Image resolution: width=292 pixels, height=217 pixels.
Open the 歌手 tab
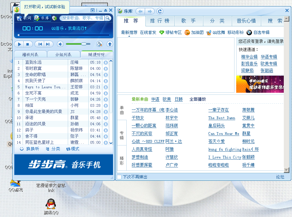click(x=189, y=21)
